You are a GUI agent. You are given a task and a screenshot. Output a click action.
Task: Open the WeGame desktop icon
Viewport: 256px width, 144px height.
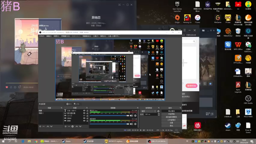[x=218, y=19]
